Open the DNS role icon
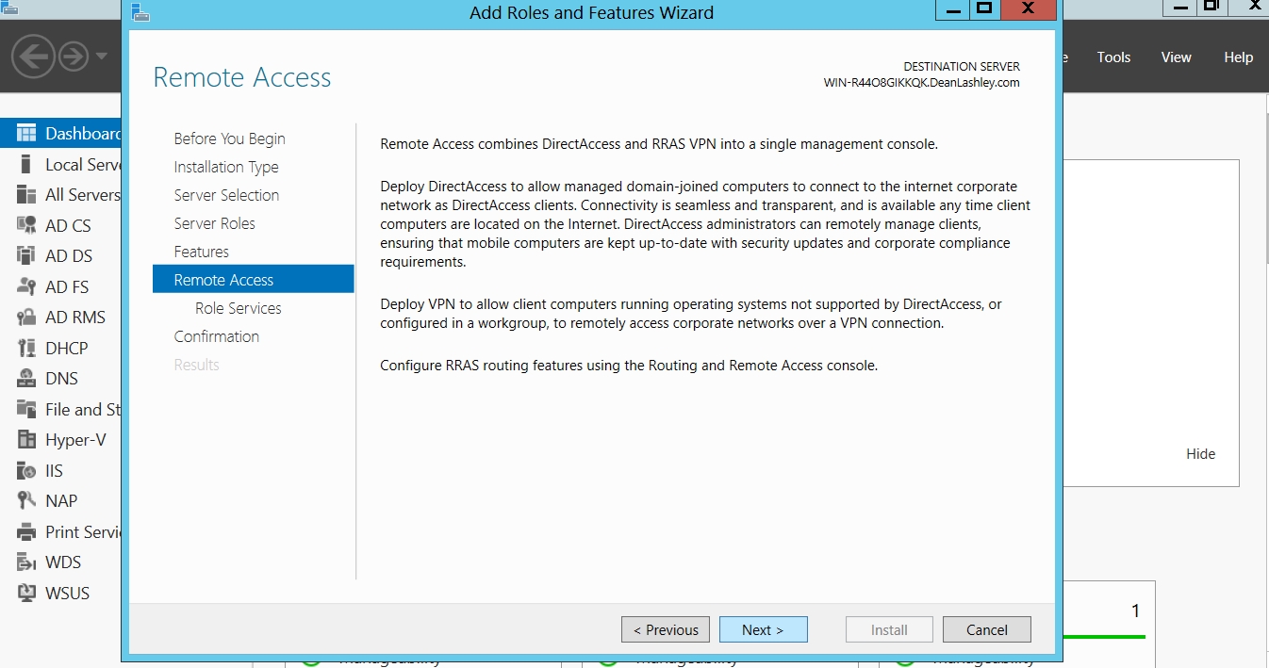Image resolution: width=1269 pixels, height=668 pixels. pyautogui.click(x=26, y=379)
